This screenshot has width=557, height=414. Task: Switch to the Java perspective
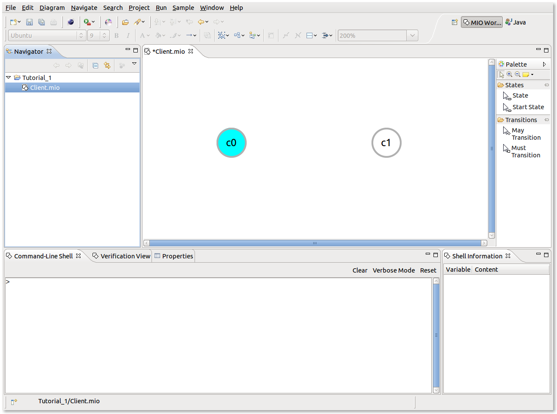point(516,22)
